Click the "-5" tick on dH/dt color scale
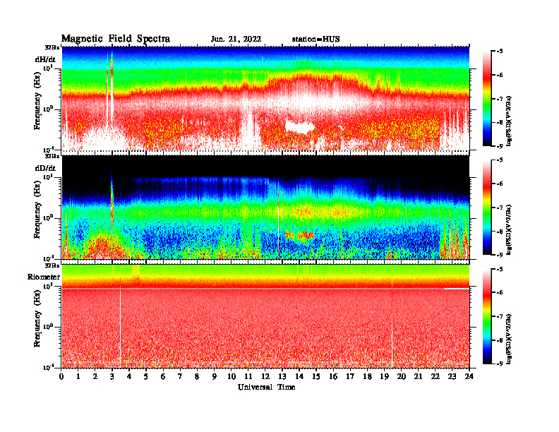This screenshot has width=559, height=432. click(500, 52)
